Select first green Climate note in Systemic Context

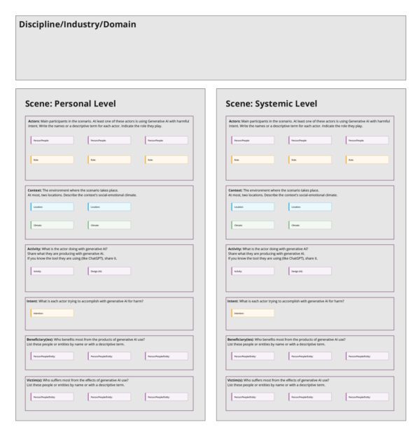coord(253,225)
